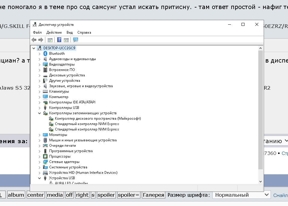Click the Системные устройства icon
Viewport: 288px width, 206px height.
click(45, 167)
